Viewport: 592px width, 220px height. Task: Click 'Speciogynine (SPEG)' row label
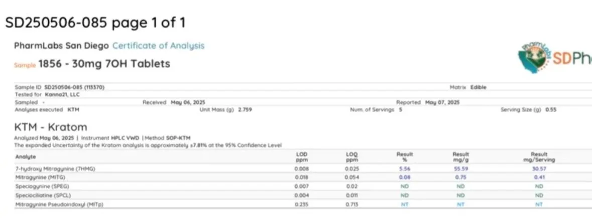(x=42, y=186)
